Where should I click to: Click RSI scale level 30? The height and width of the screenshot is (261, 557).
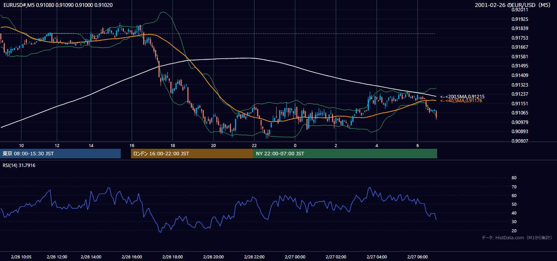pyautogui.click(x=514, y=222)
